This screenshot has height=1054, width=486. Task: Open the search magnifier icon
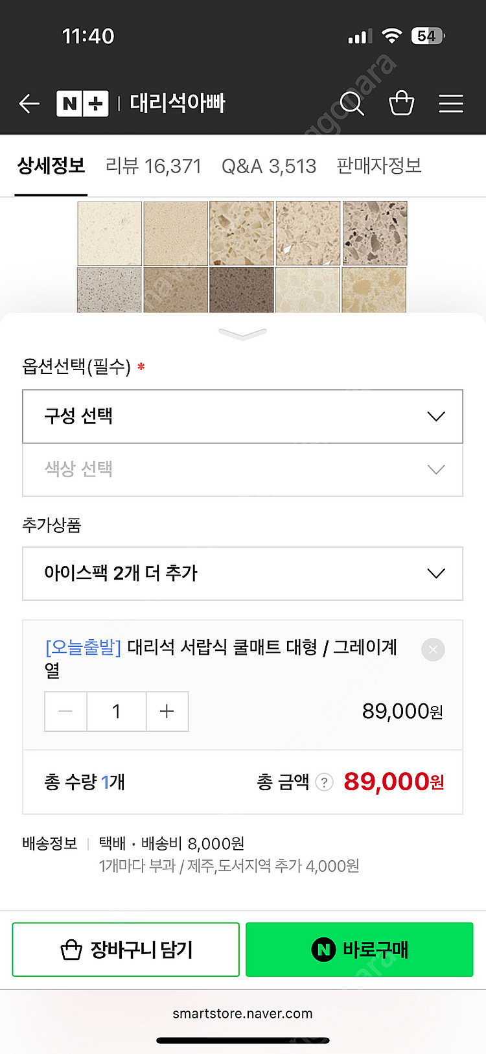tap(352, 103)
